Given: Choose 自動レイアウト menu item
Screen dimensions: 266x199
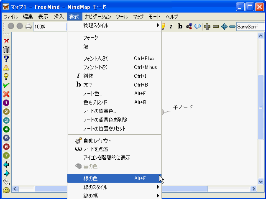Looking at the screenshot, I should (114, 141).
